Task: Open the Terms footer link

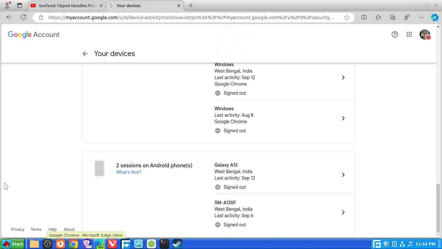Action: pos(36,229)
